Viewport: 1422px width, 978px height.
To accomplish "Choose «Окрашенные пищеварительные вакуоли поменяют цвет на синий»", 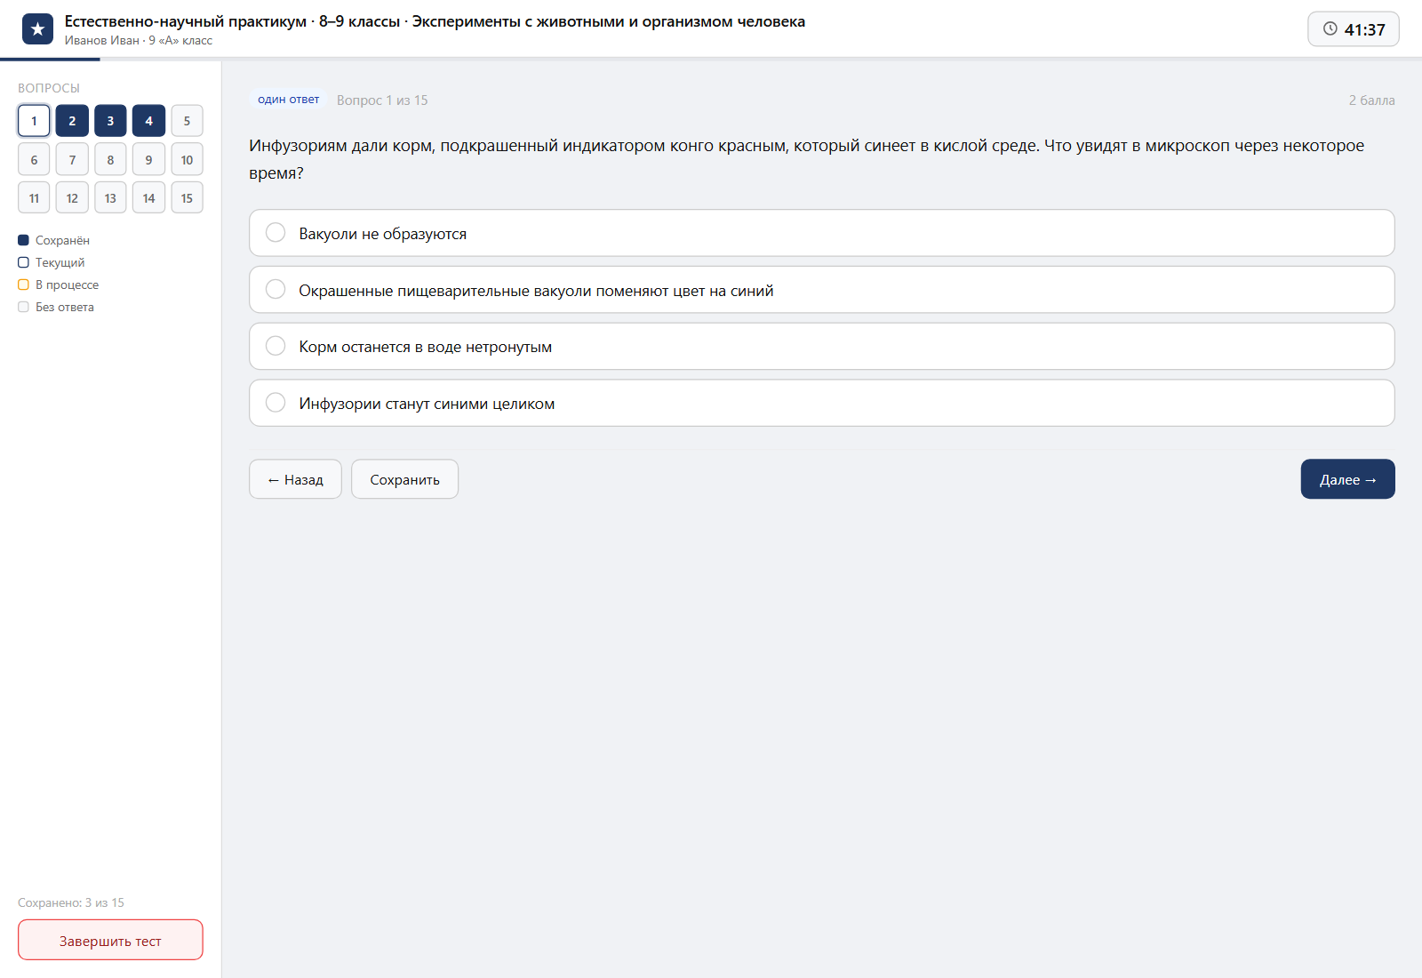I will pos(822,290).
